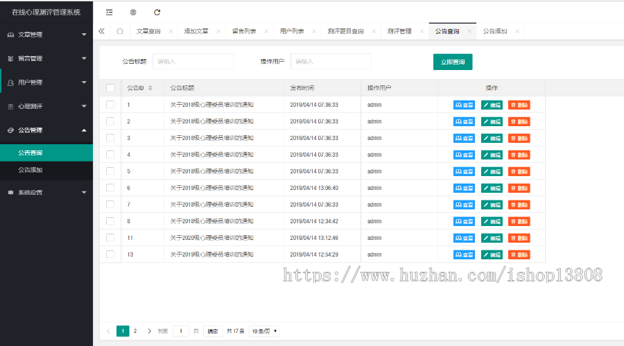Toggle the select-all checkbox in table header

pos(110,88)
